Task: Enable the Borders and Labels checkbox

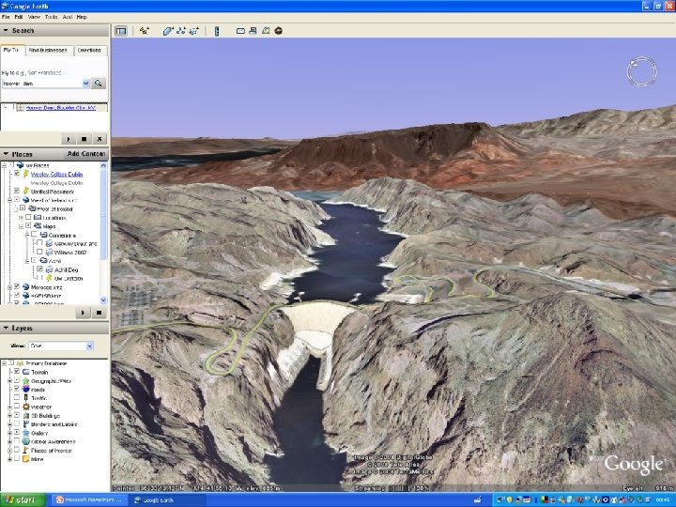Action: tap(17, 424)
